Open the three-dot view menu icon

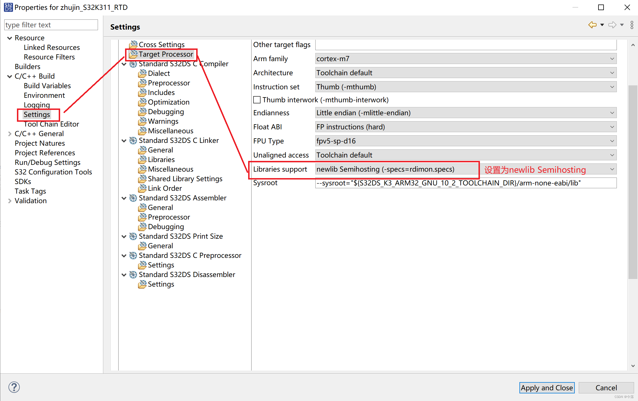click(632, 25)
